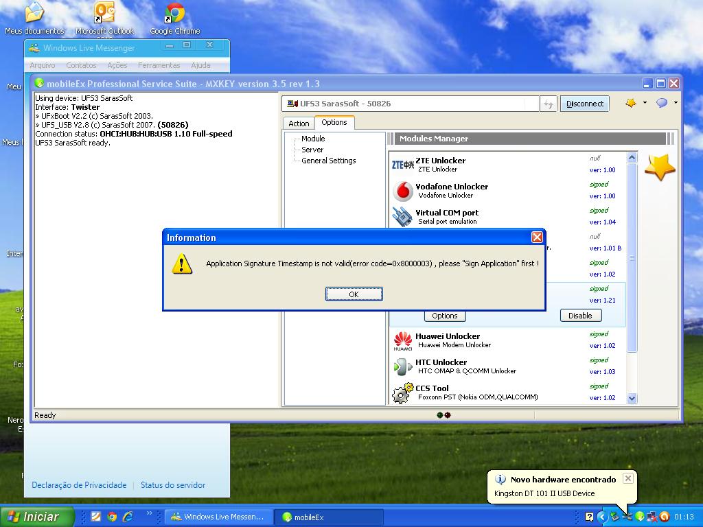The image size is (703, 527).
Task: Switch to Windows Live Messenger taskbar button
Action: click(219, 517)
